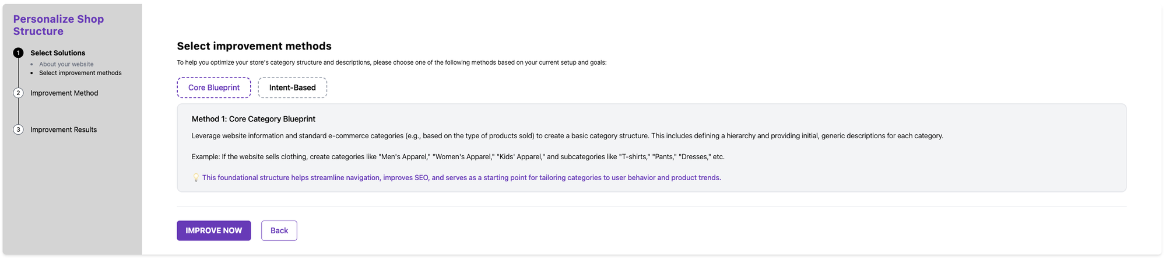Click the clothing categories example paragraph
The height and width of the screenshot is (259, 1166).
458,157
